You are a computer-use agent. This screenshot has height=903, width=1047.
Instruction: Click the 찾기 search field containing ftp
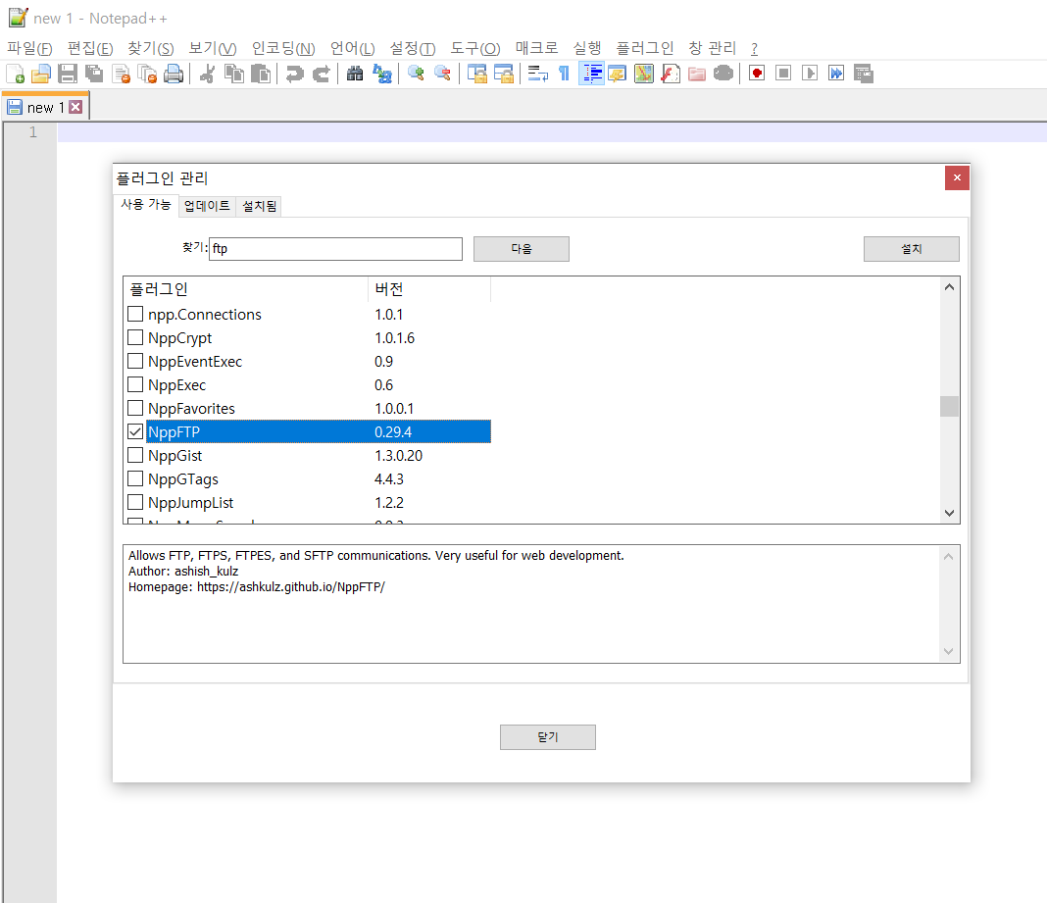(335, 248)
